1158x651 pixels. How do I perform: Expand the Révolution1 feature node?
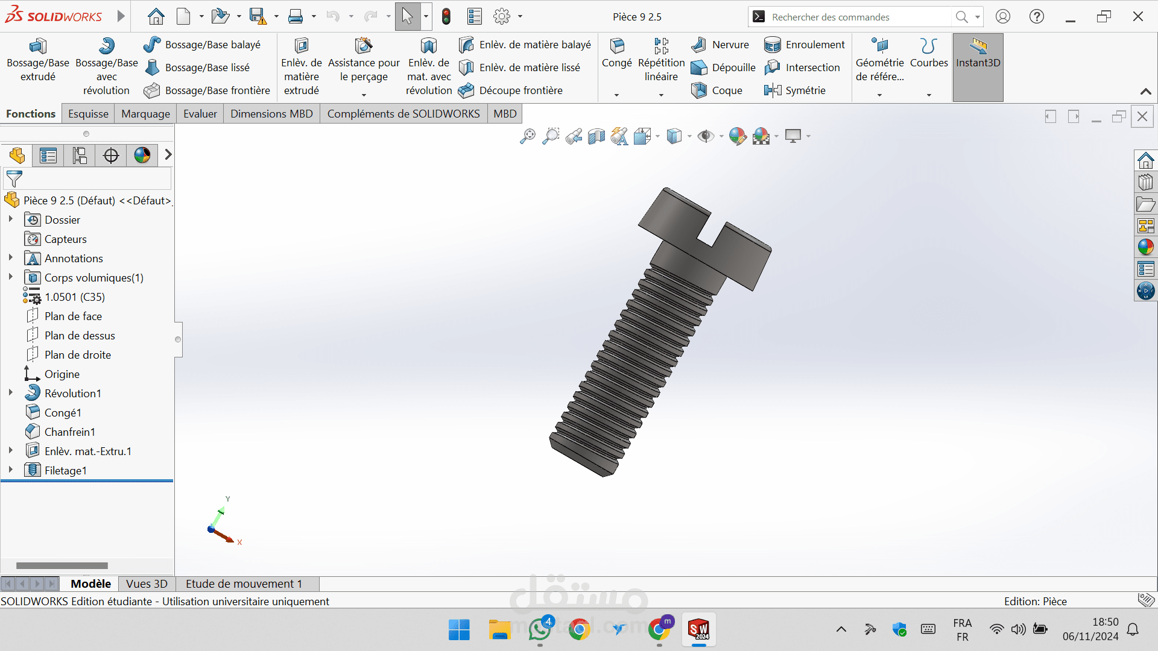click(10, 392)
